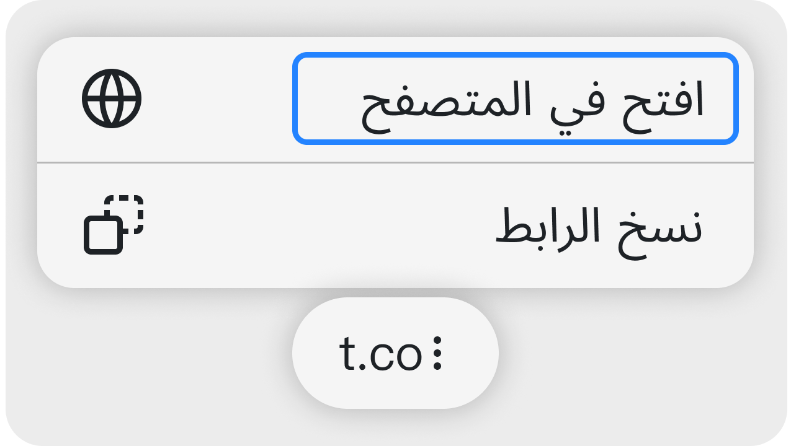Hit the open-in-browser globe symbol
791x446 pixels.
pos(112,98)
